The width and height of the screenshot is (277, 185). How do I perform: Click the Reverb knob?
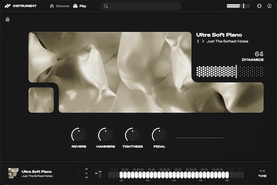(78, 135)
